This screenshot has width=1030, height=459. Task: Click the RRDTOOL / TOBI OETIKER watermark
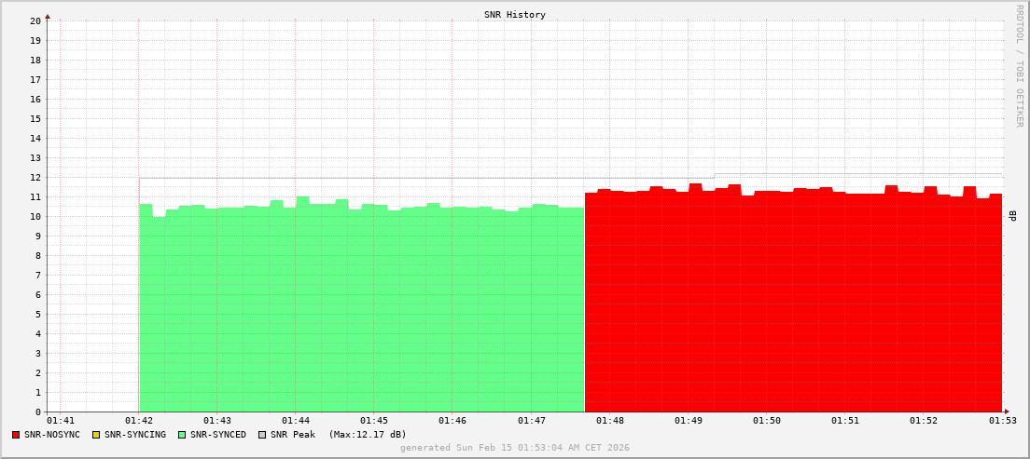click(x=1019, y=65)
